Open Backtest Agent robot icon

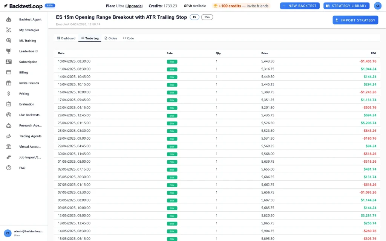tap(9, 20)
